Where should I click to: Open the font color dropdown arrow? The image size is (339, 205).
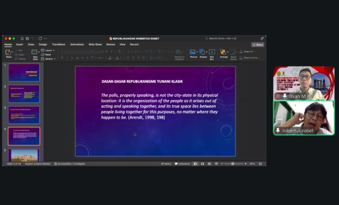(121, 58)
